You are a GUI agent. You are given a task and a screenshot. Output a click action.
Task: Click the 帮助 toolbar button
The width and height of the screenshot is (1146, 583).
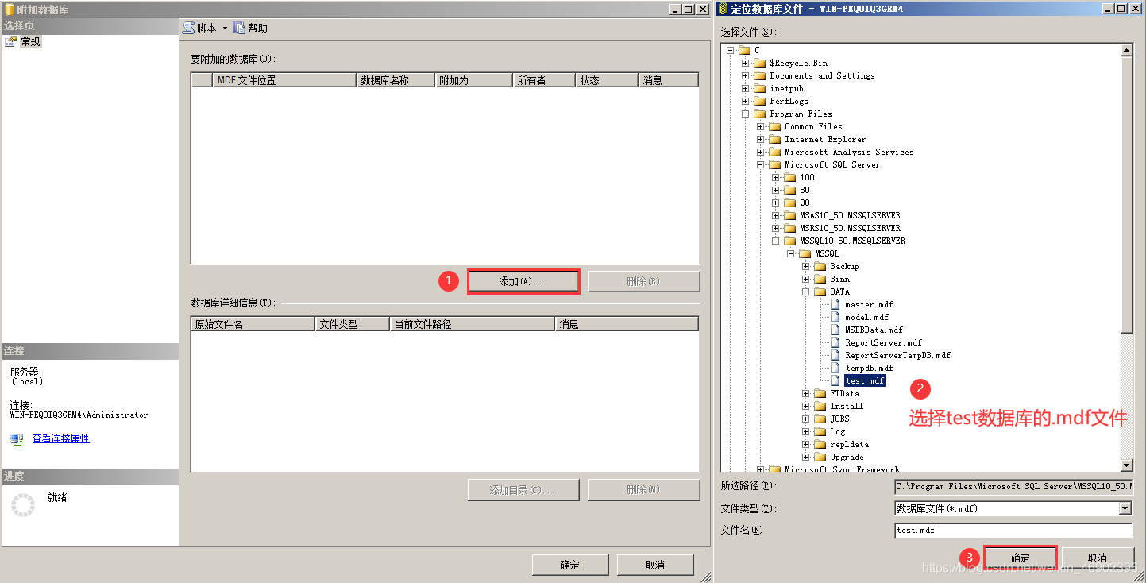(x=250, y=28)
